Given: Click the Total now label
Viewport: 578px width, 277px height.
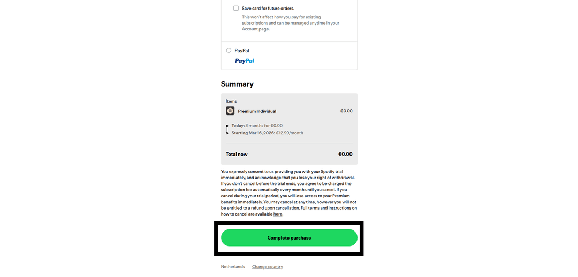Looking at the screenshot, I should [x=237, y=154].
